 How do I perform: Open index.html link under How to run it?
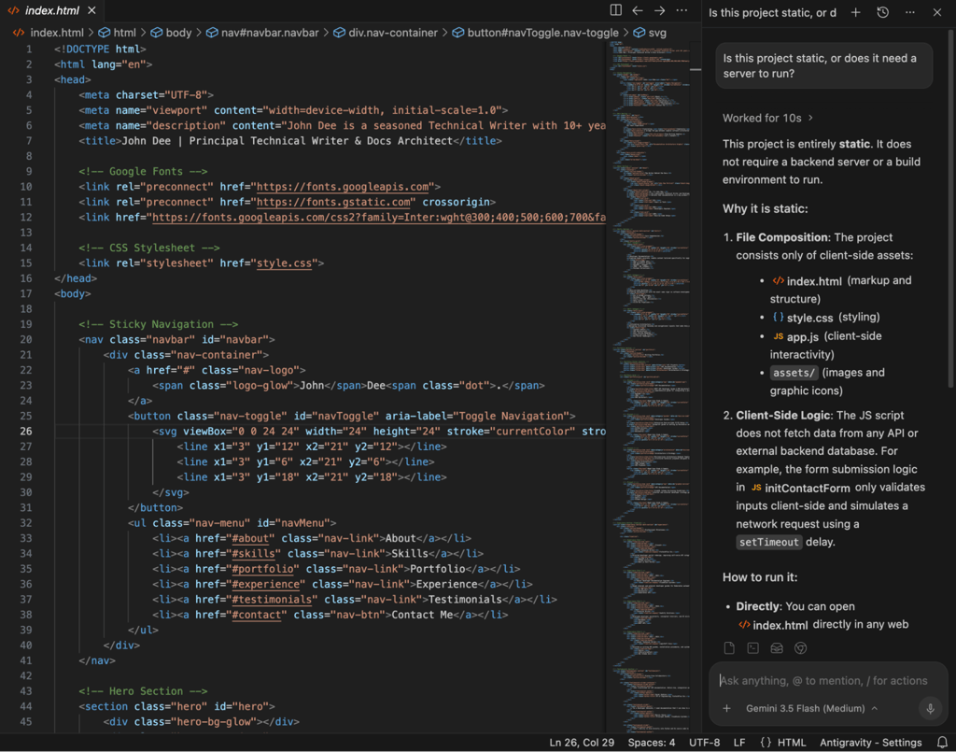[x=773, y=625]
